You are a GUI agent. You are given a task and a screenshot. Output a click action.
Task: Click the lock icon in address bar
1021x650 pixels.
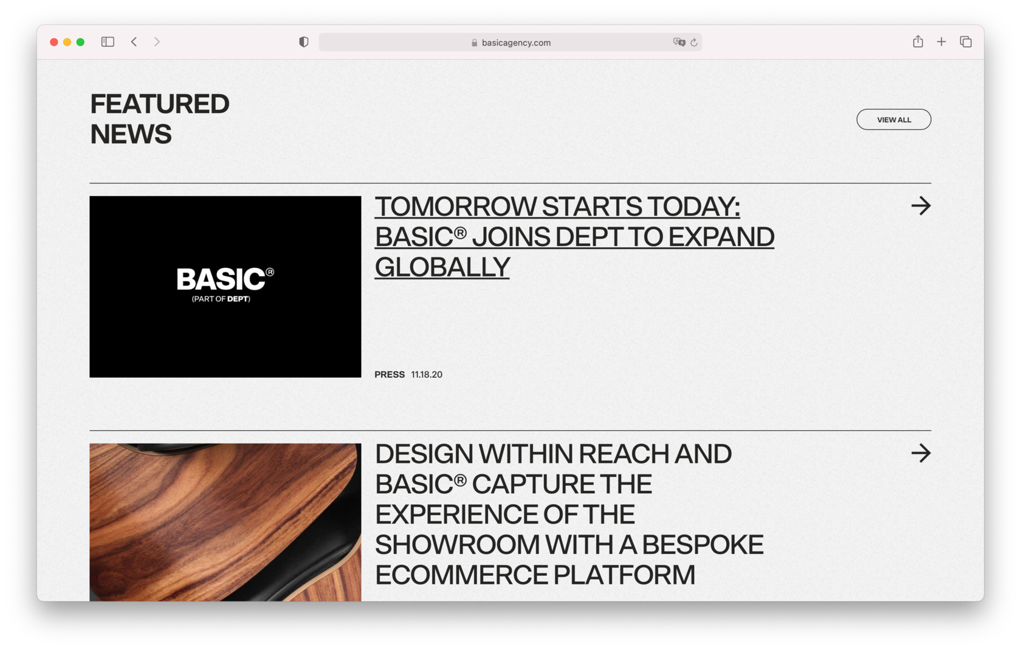474,43
